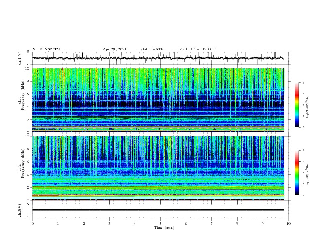Click the "station=ATH" header text
325x251 pixels.
tap(152, 49)
